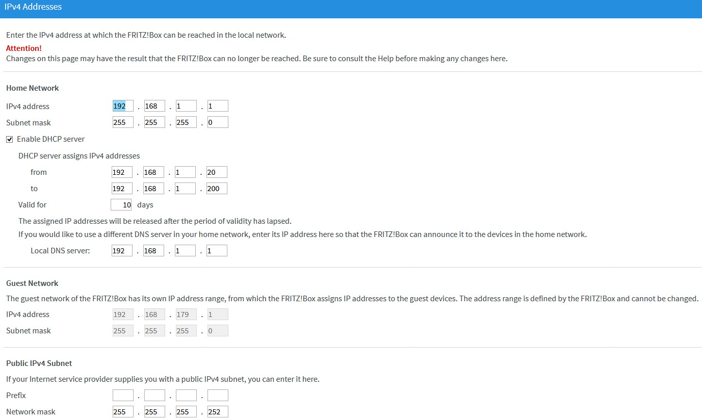Focus first octet of Home Network subnet mask
Image resolution: width=702 pixels, height=420 pixels.
123,122
